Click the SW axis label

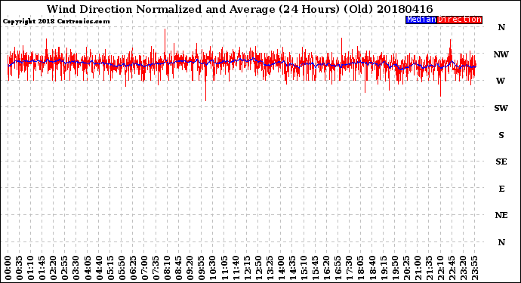(x=501, y=108)
